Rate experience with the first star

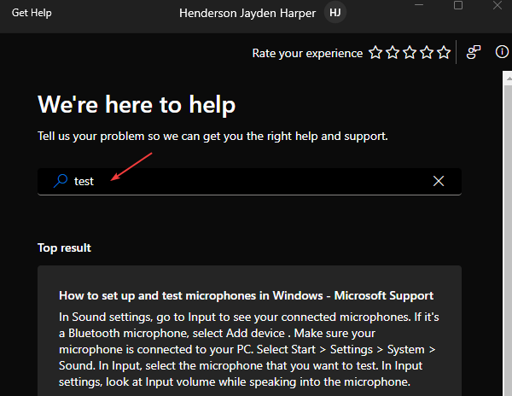(x=375, y=52)
